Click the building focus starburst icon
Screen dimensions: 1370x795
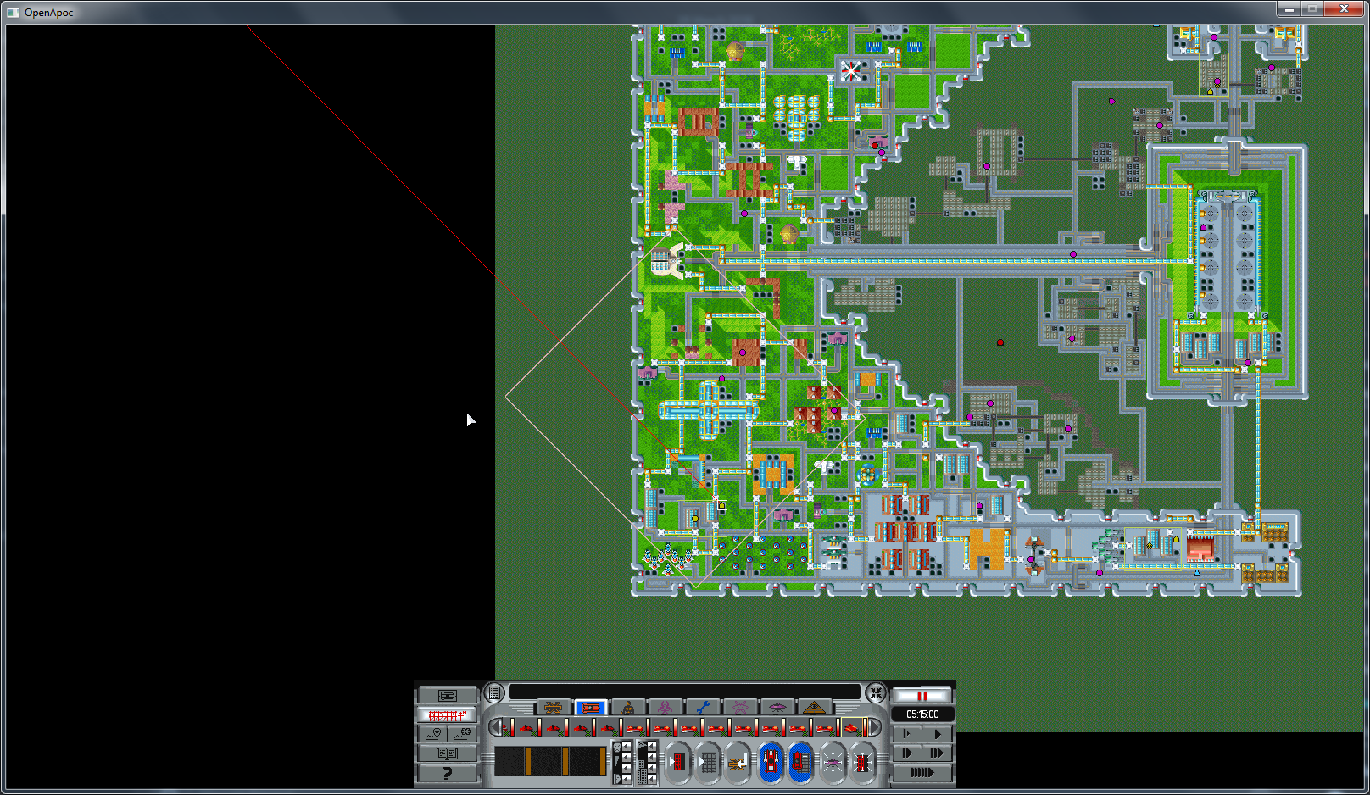[863, 762]
